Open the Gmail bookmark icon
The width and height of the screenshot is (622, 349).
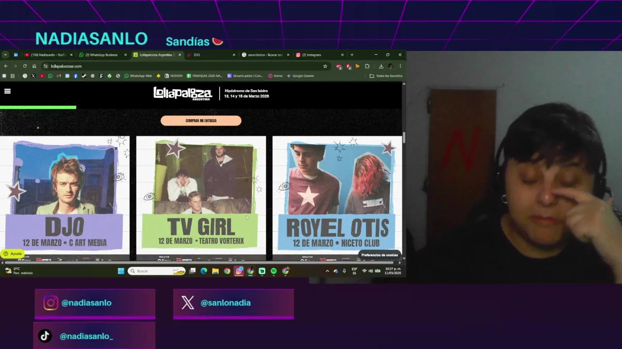coord(59,76)
